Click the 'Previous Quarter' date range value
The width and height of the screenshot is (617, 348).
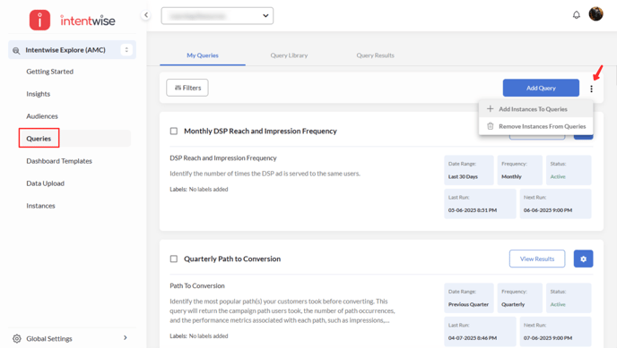click(468, 304)
